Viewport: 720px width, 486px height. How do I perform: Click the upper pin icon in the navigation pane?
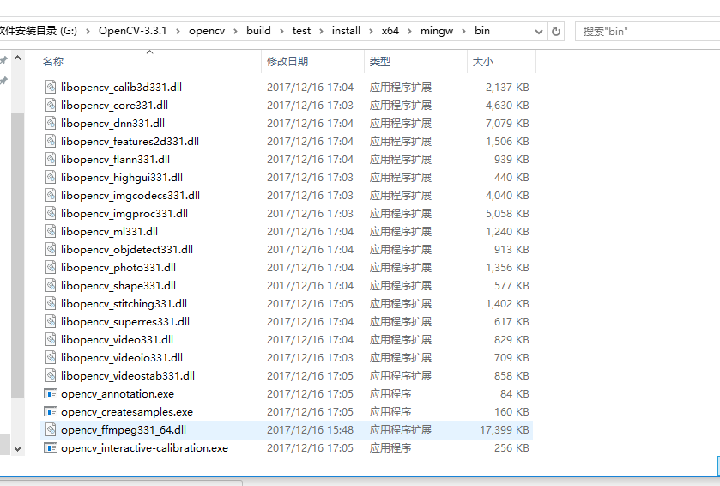coord(3,60)
